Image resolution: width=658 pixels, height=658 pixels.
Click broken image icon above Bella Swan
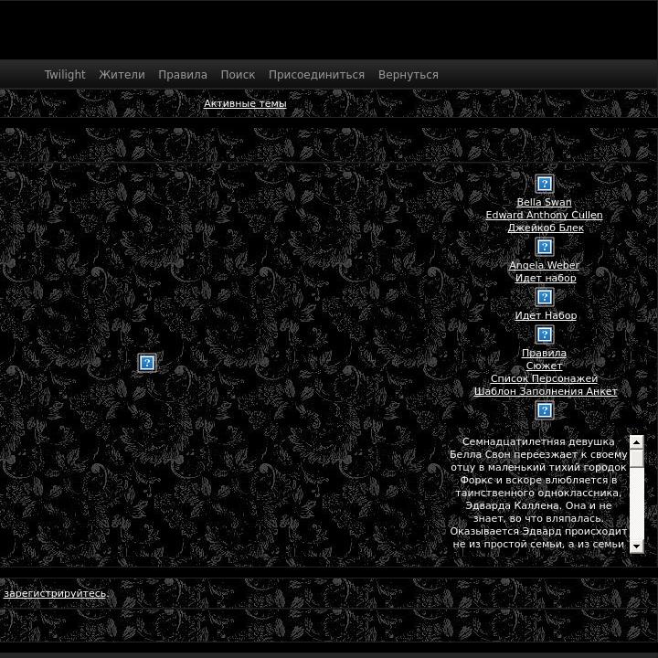click(x=545, y=184)
